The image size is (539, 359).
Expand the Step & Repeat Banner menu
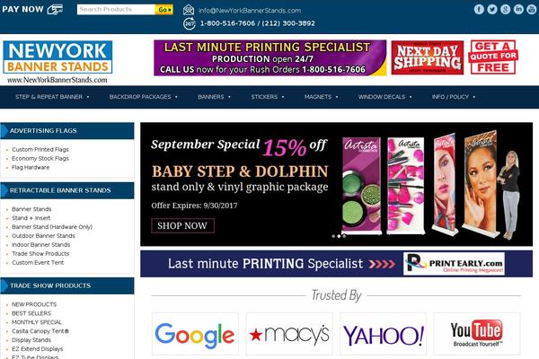[52, 97]
